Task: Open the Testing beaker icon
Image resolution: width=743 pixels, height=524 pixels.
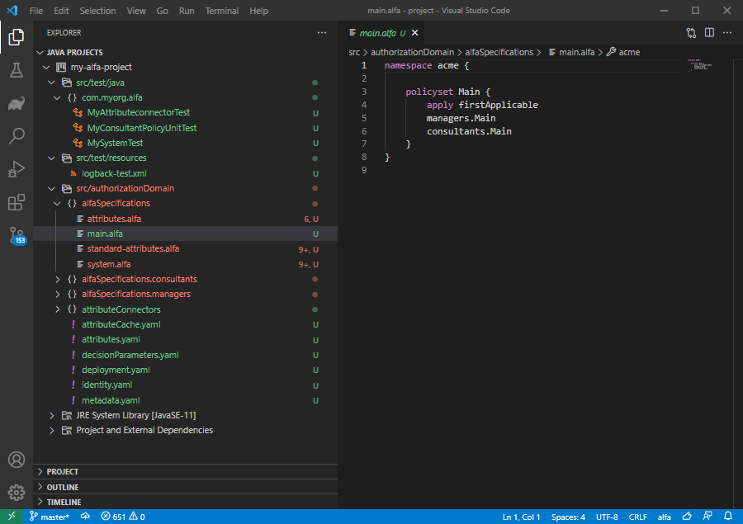Action: point(17,70)
